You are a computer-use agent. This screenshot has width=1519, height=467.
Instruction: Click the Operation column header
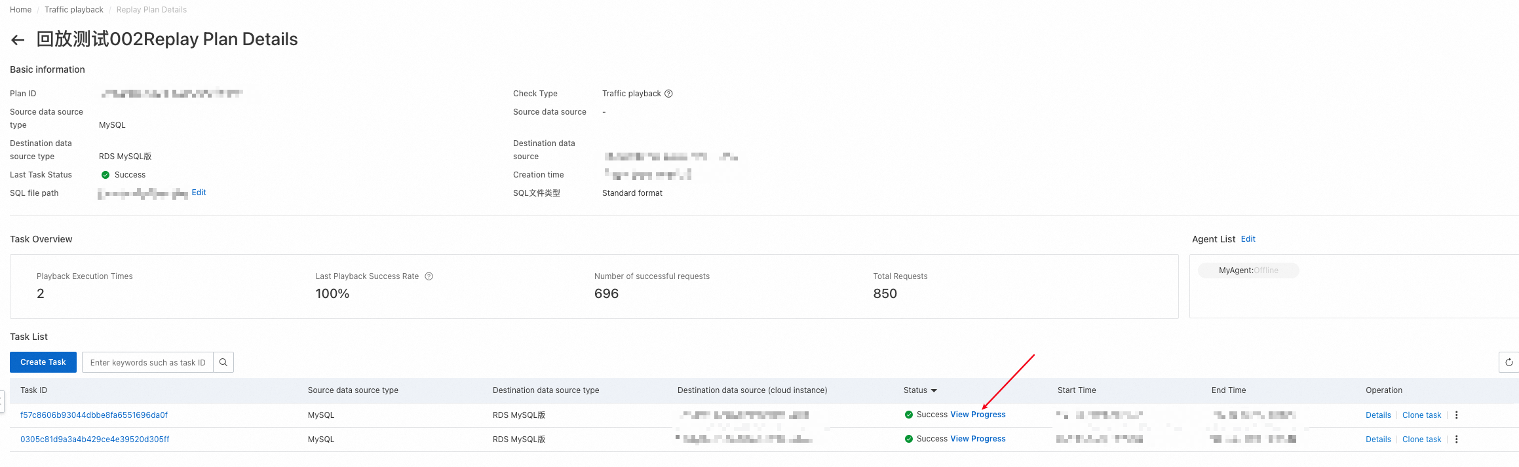click(1384, 390)
